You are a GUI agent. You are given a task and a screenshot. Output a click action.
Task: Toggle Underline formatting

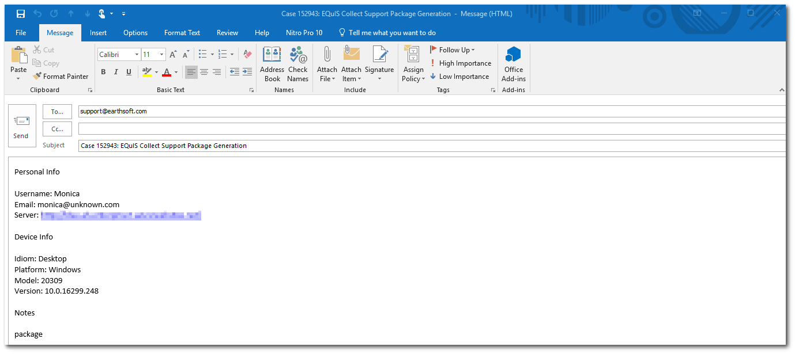[x=129, y=72]
